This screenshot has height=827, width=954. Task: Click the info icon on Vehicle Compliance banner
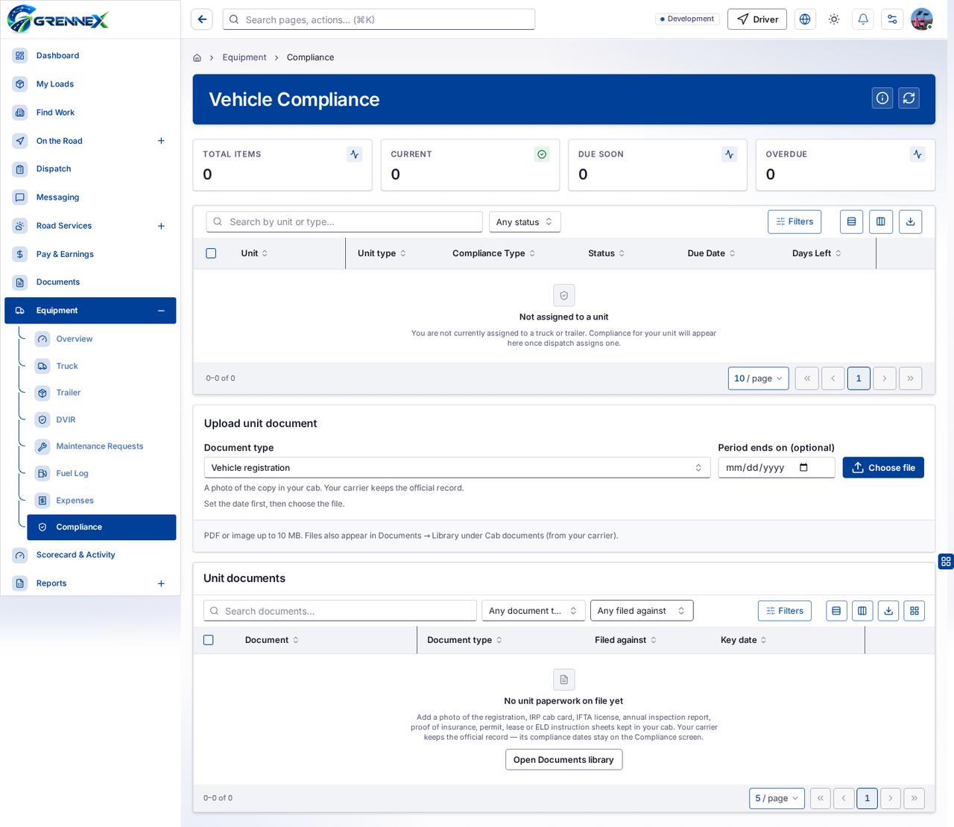[882, 98]
